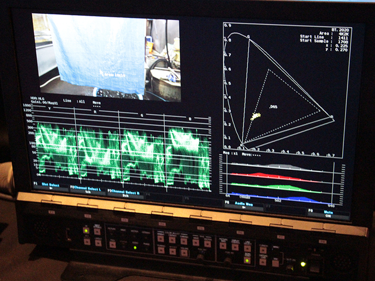The width and height of the screenshot is (375, 281).
Task: Click the Line :All setting
Action: click(74, 101)
